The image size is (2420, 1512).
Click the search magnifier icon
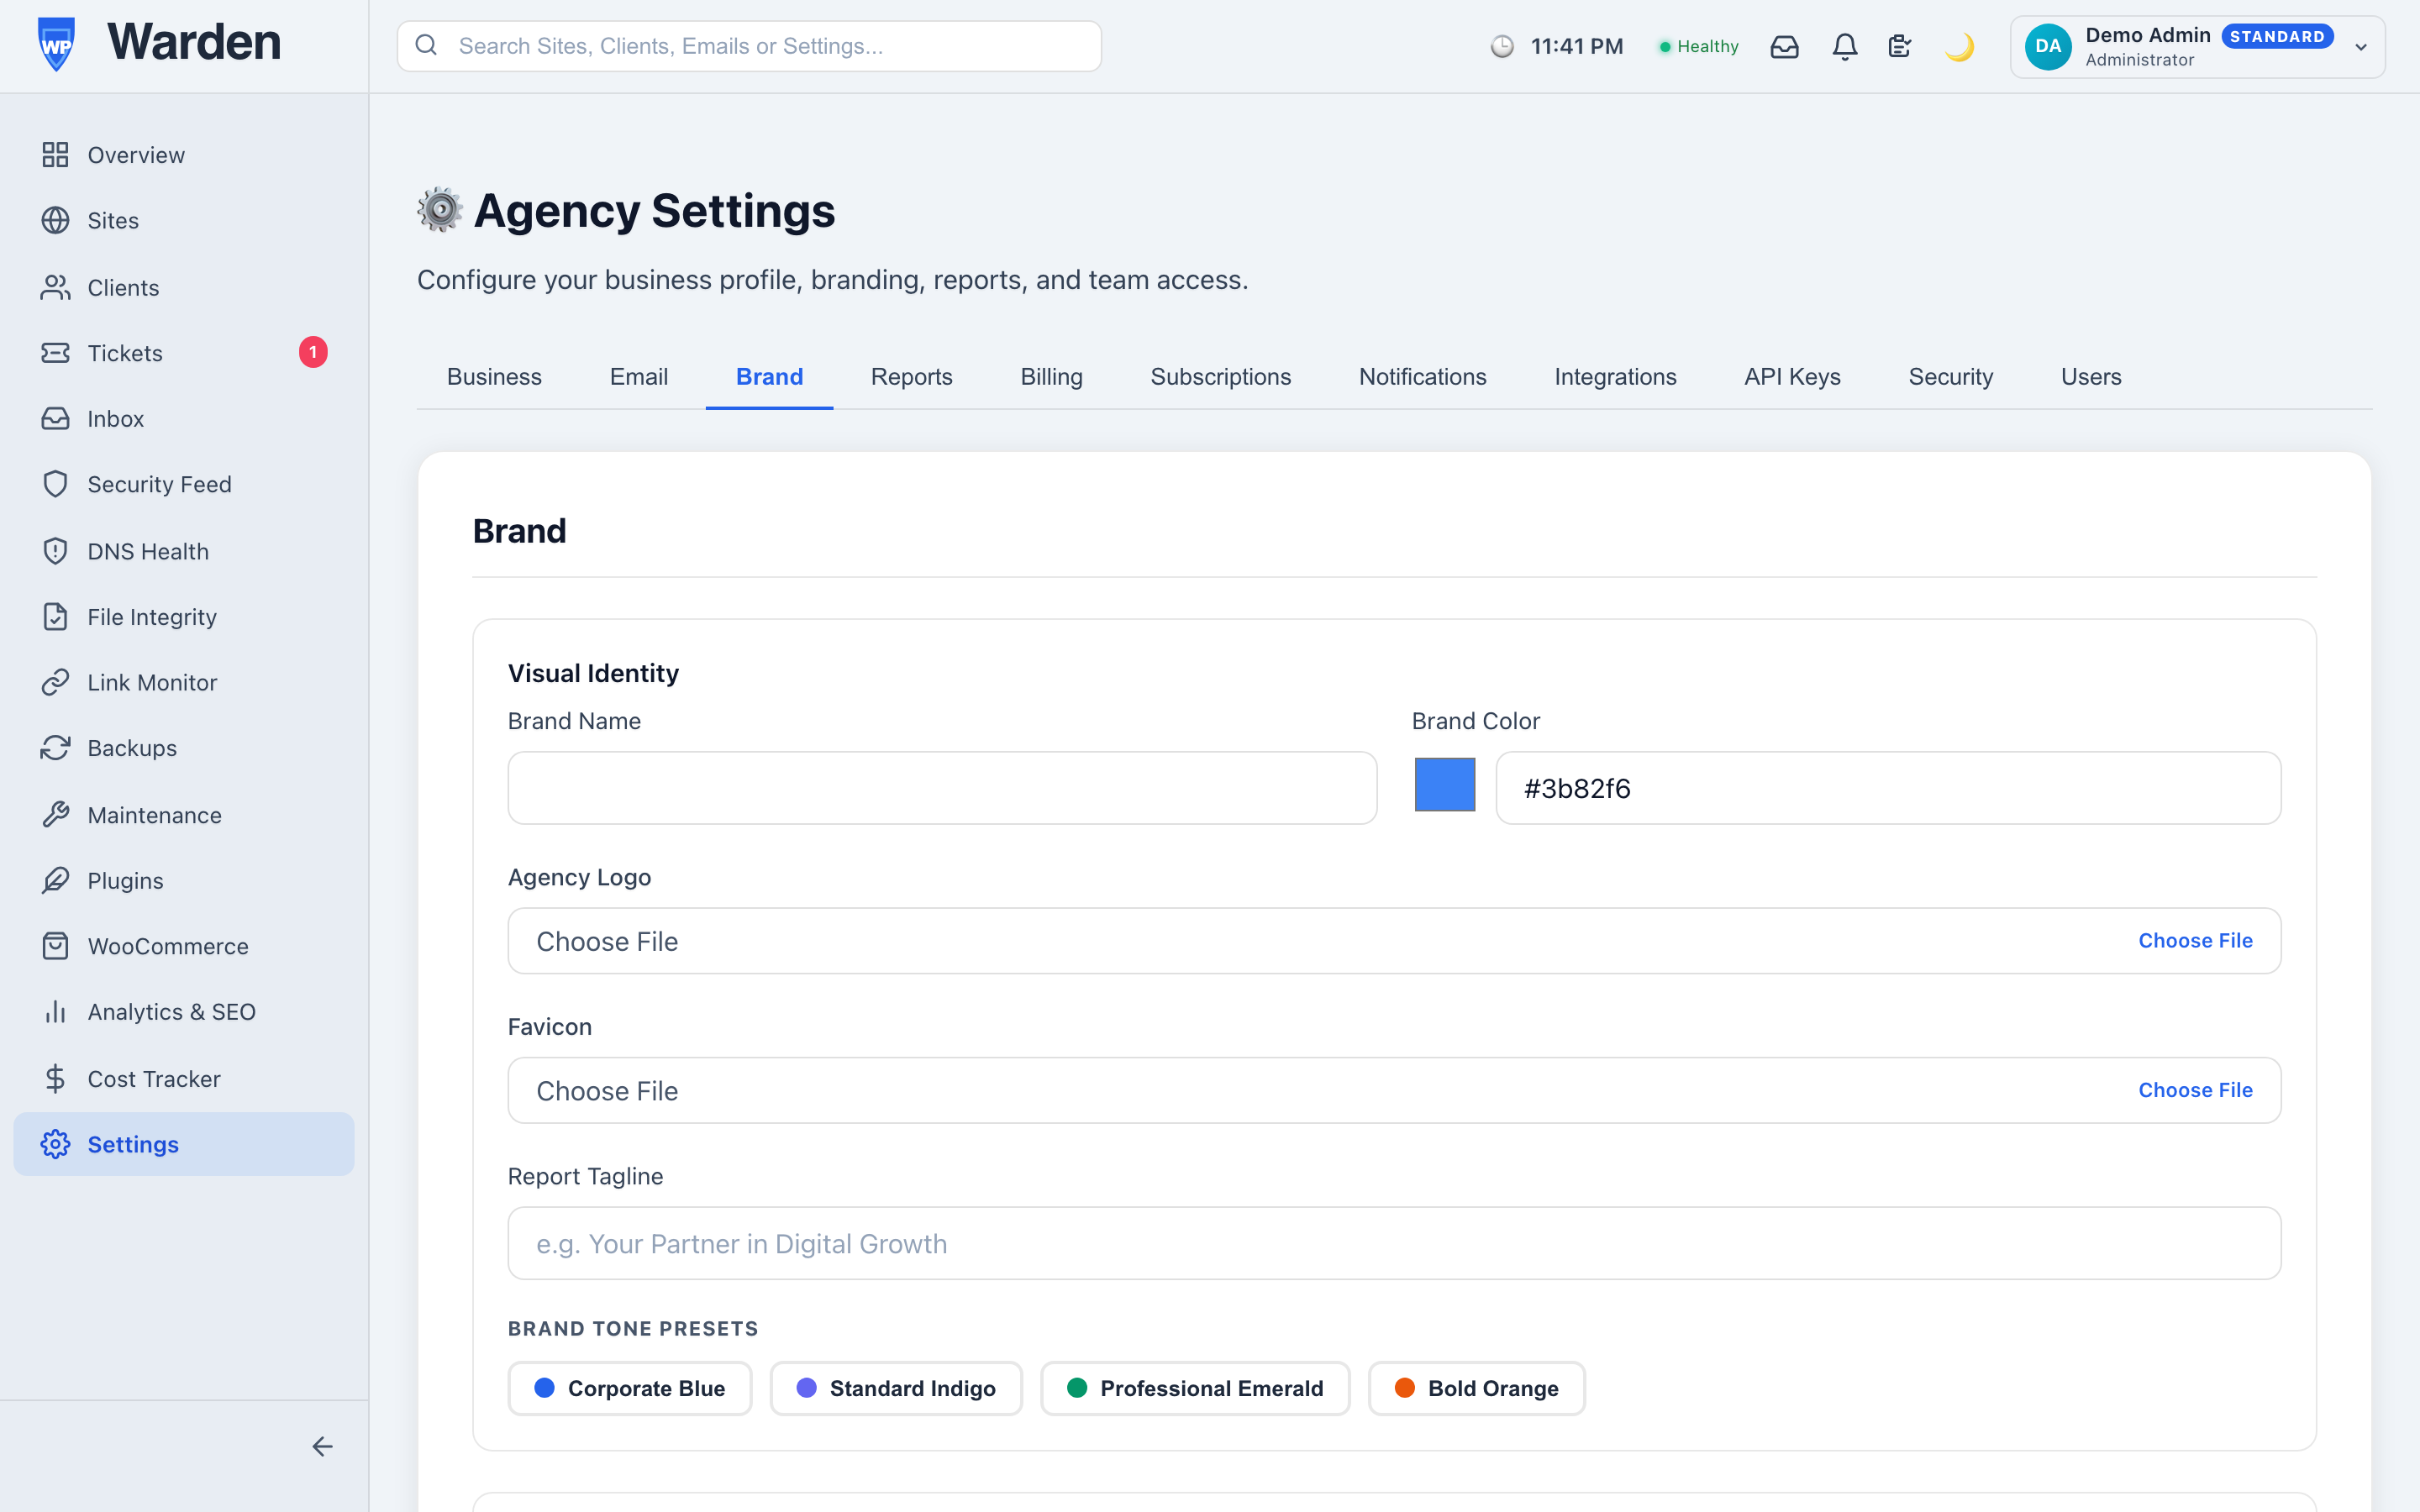[426, 45]
